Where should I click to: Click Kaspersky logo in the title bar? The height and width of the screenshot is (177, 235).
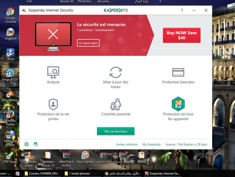(116, 10)
